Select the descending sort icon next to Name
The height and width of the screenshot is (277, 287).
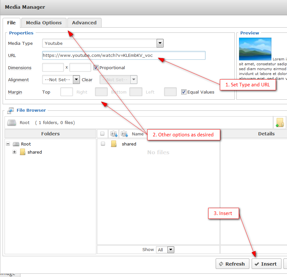[124, 133]
